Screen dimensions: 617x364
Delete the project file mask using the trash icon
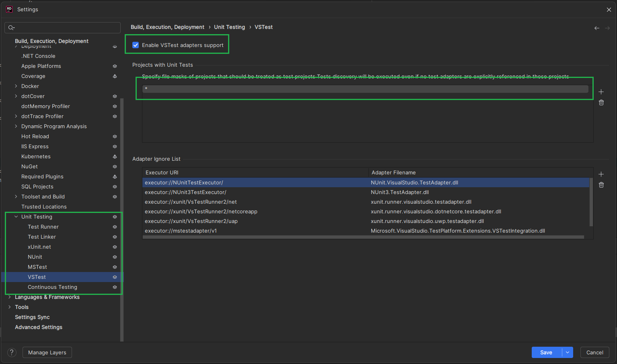pyautogui.click(x=601, y=102)
